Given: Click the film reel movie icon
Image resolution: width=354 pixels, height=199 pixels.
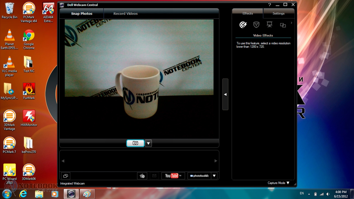Looking at the screenshot, I should pos(142,176).
